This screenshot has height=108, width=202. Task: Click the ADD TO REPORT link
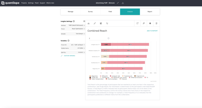pos(152,31)
